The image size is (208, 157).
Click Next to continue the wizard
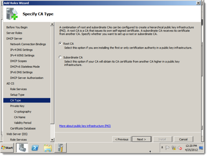(x=142, y=139)
